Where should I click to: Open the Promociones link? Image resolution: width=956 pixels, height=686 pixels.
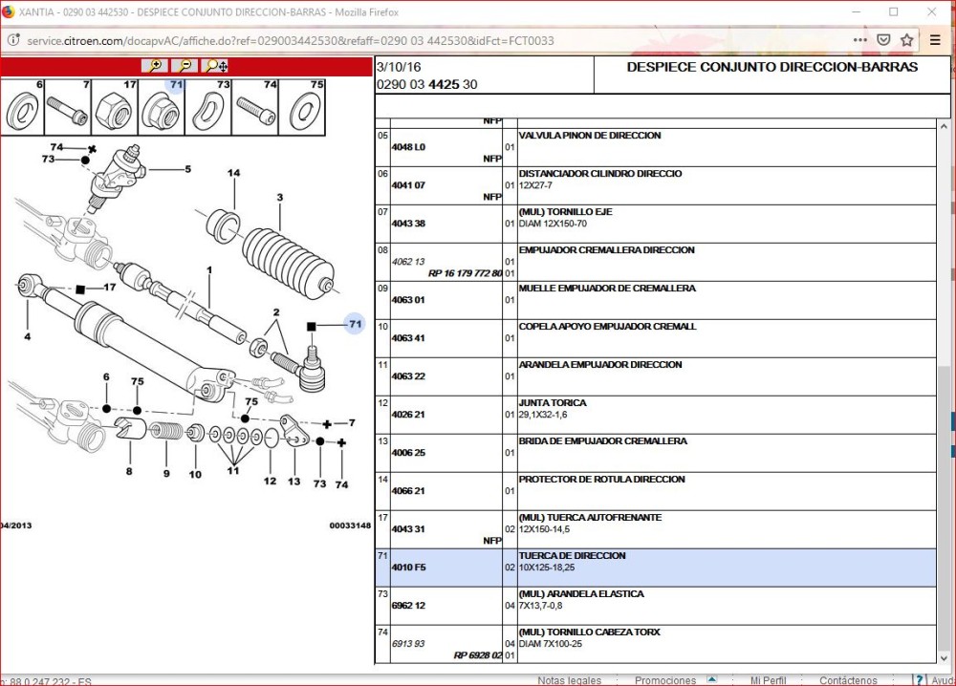665,680
